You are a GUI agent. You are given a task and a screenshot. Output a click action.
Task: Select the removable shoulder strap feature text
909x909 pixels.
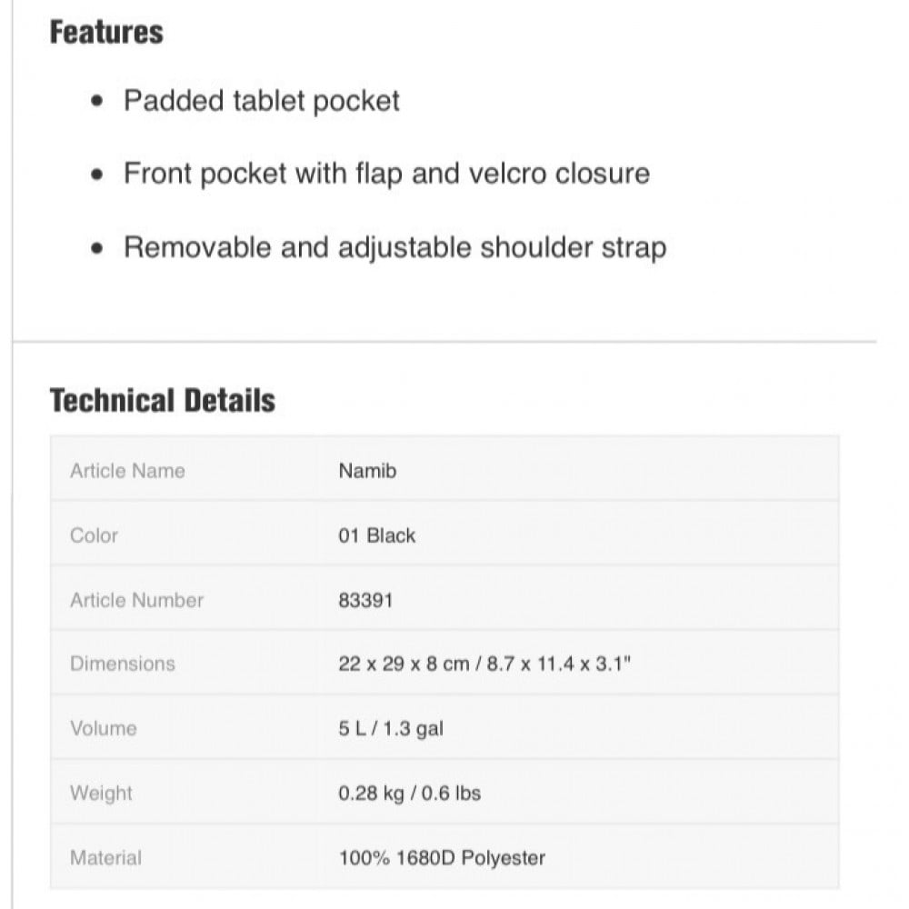coord(395,247)
